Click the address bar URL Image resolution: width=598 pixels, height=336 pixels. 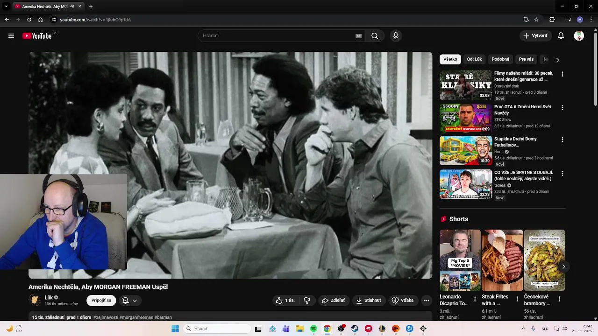click(x=95, y=20)
